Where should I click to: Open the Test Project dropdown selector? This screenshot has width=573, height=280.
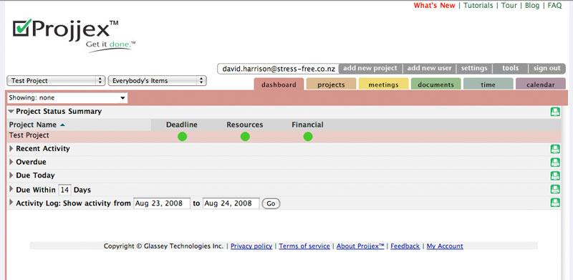point(56,81)
